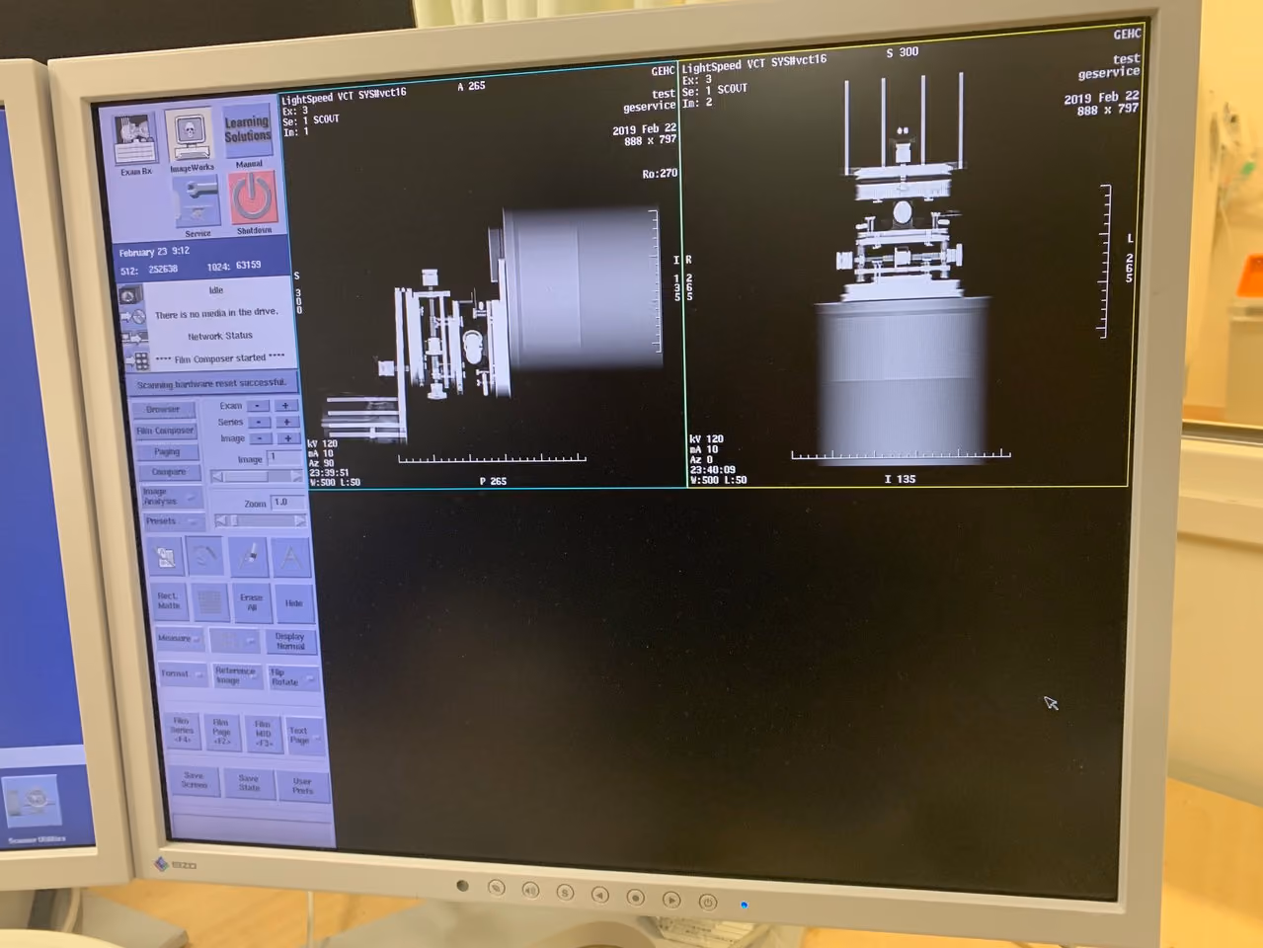Open the Presets dropdown
Viewport: 1263px width, 948px height.
pyautogui.click(x=174, y=521)
